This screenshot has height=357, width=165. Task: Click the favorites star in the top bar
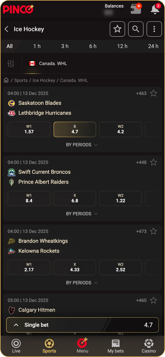coord(117,29)
